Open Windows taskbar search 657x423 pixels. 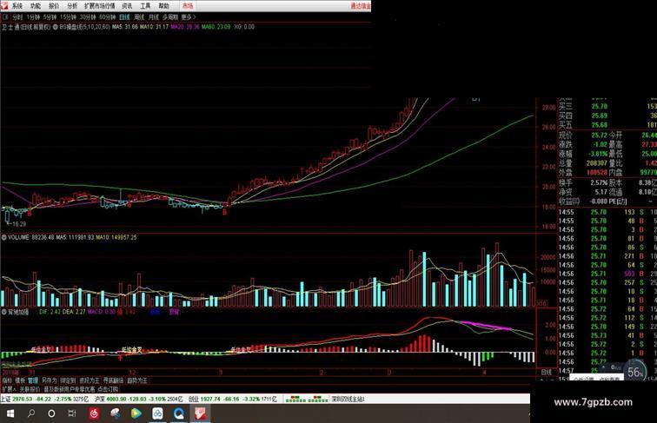[31, 413]
